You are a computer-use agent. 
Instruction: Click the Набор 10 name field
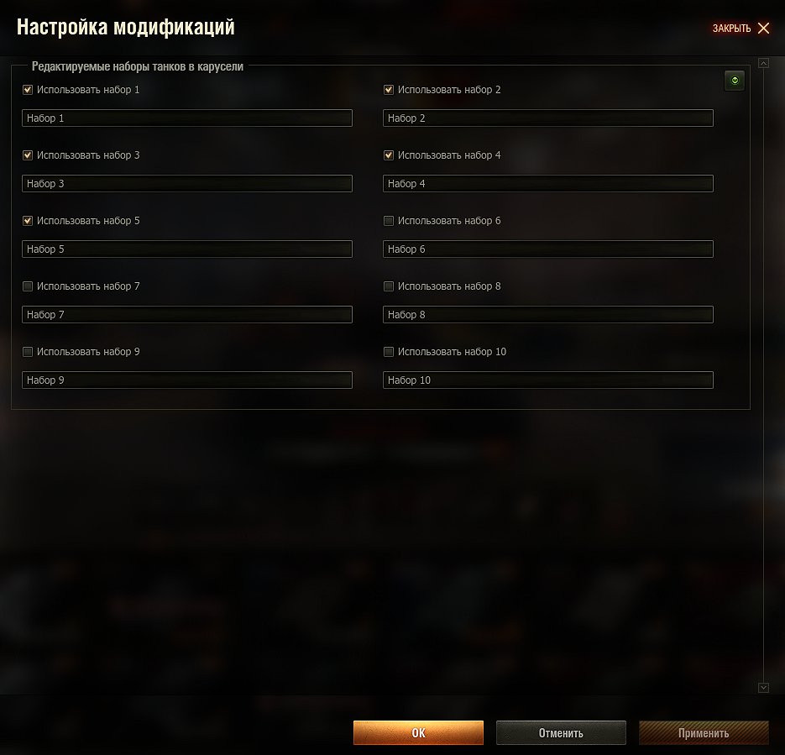click(548, 380)
